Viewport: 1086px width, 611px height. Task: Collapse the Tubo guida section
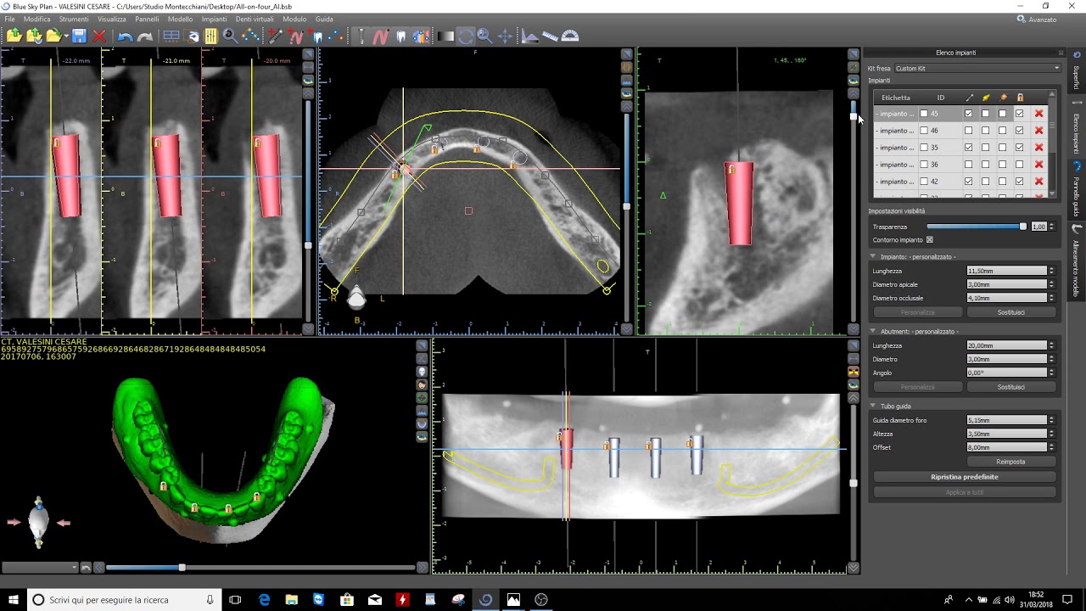click(873, 406)
